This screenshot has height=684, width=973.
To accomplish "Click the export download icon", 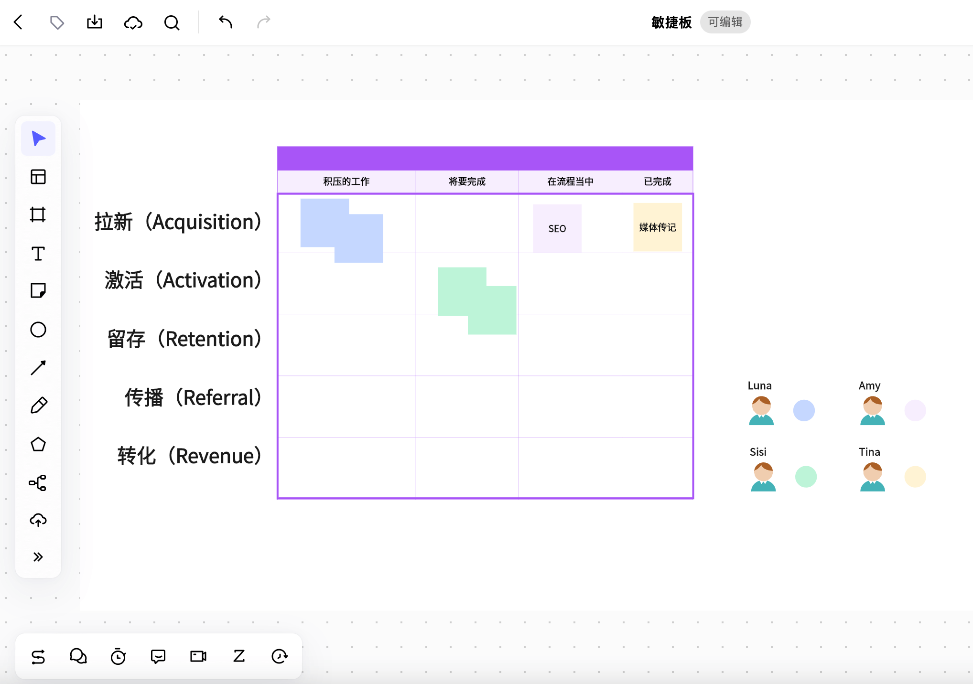I will tap(95, 22).
